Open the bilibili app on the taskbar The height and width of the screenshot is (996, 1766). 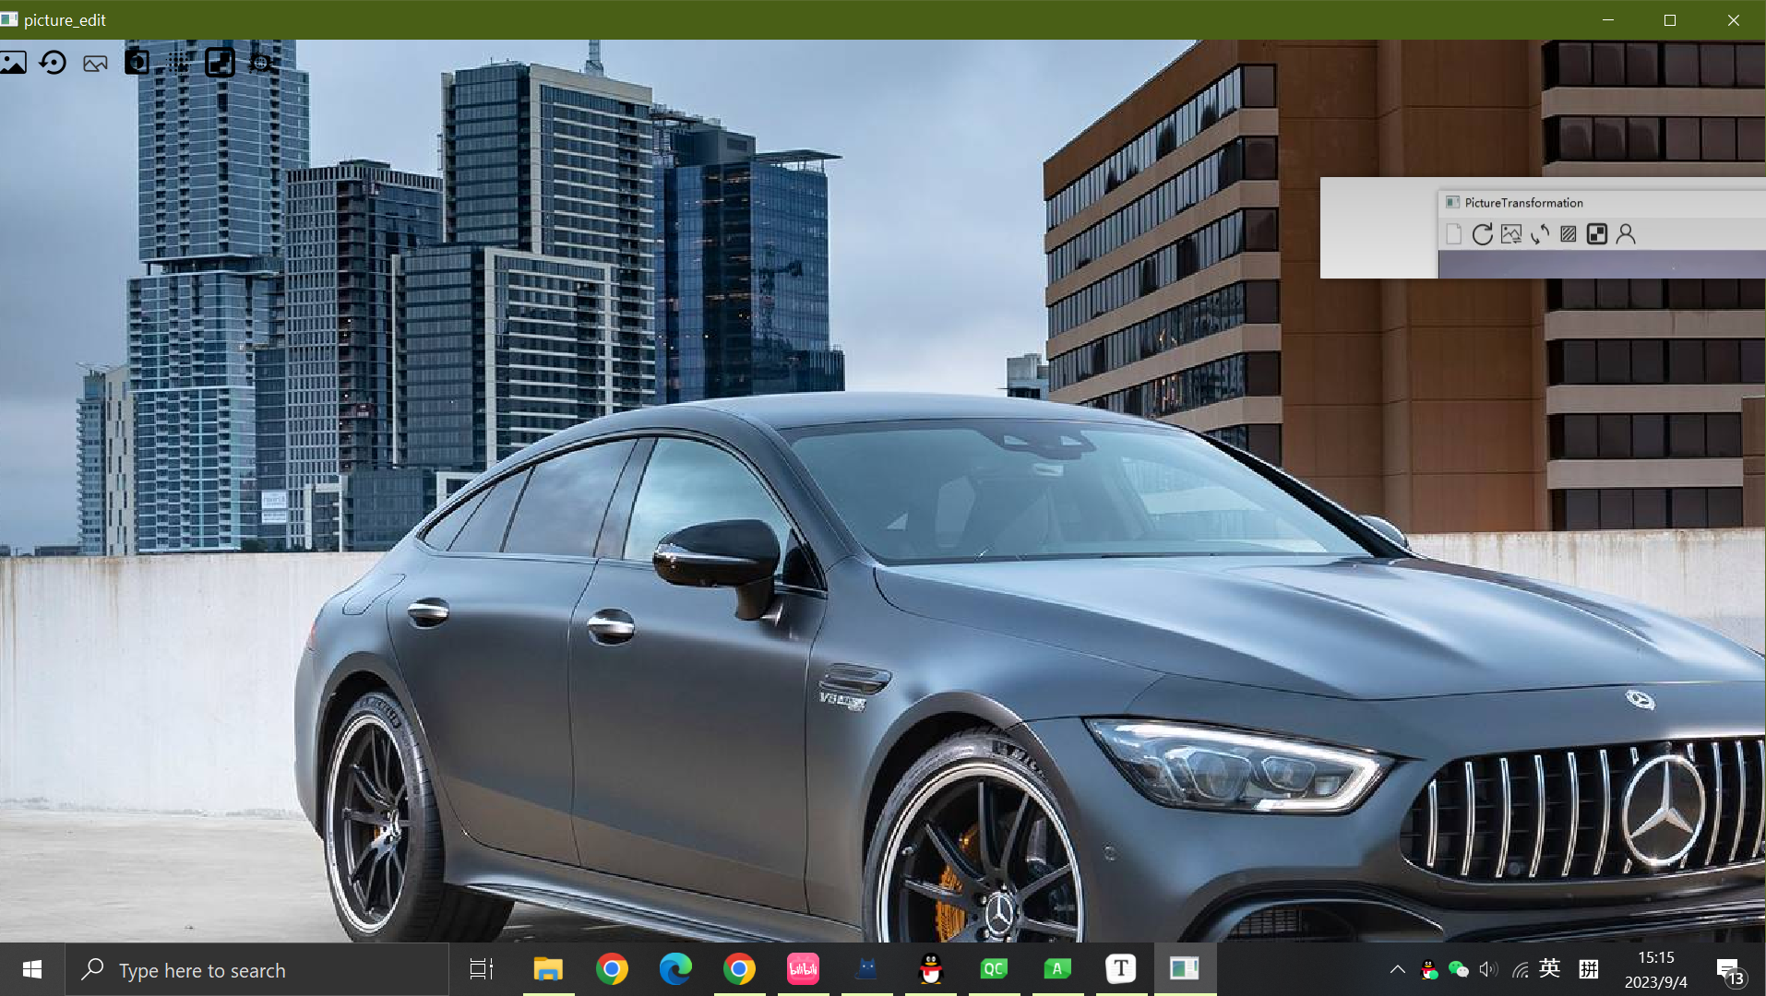(803, 969)
